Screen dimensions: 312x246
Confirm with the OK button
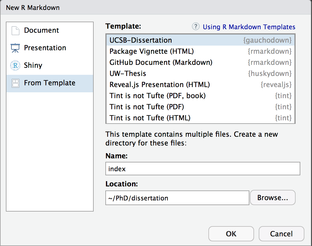pos(231,234)
